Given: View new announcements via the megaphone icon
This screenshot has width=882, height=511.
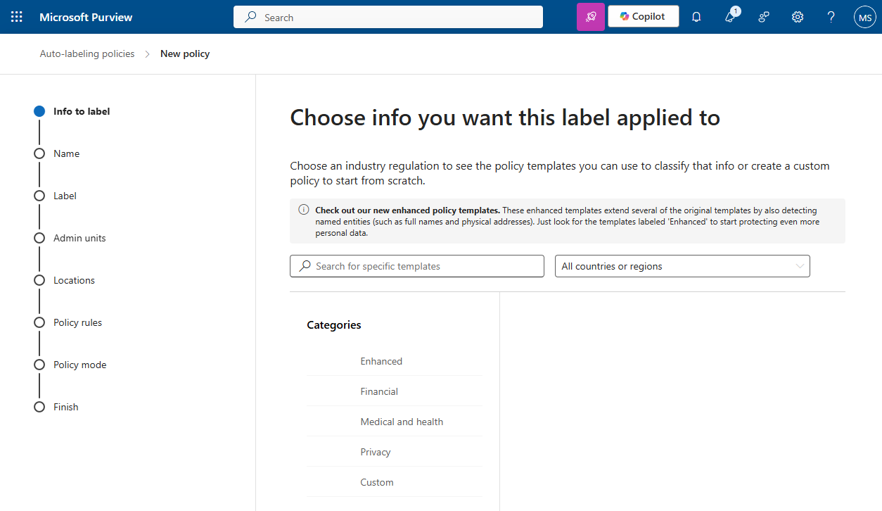Looking at the screenshot, I should 729,17.
